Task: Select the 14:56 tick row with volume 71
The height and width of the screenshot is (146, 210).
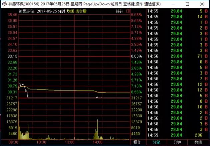Action: 177,56
